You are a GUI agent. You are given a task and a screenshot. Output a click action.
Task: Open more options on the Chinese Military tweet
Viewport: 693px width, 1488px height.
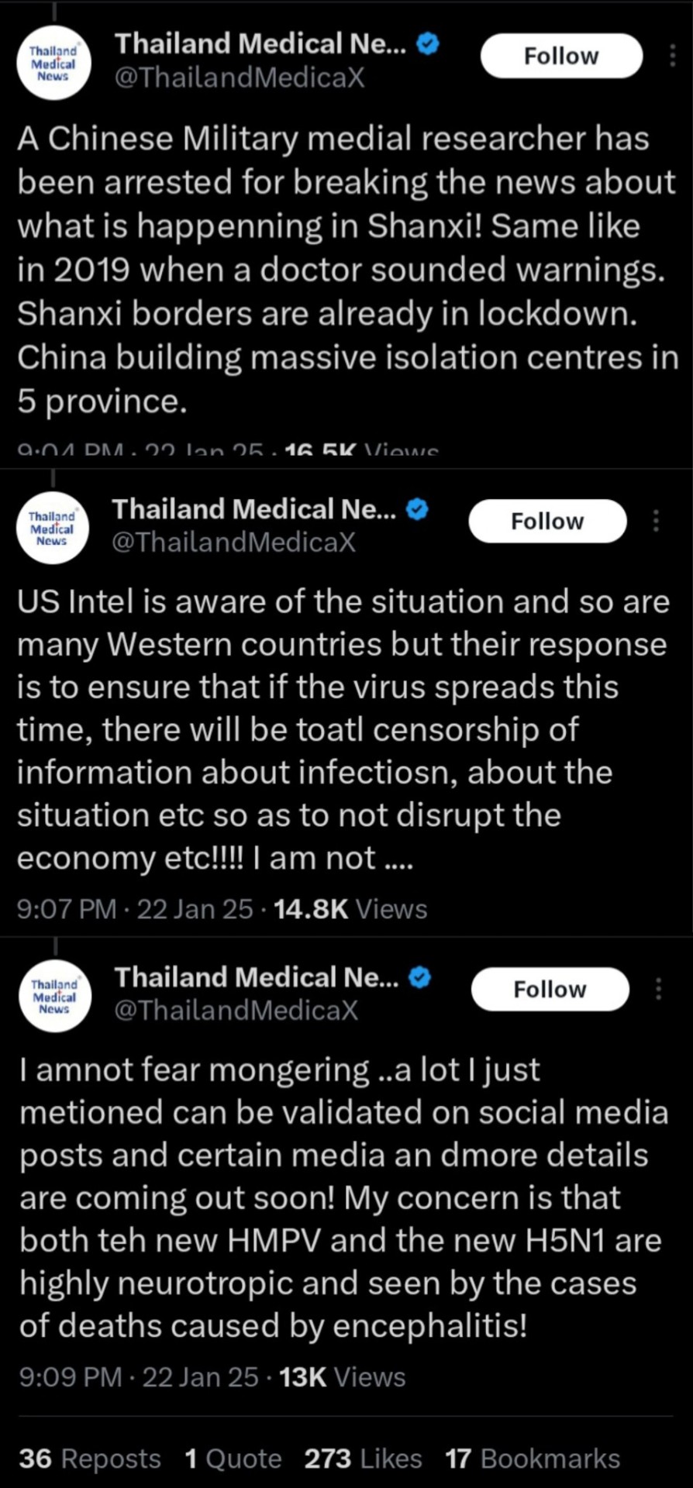coord(671,56)
